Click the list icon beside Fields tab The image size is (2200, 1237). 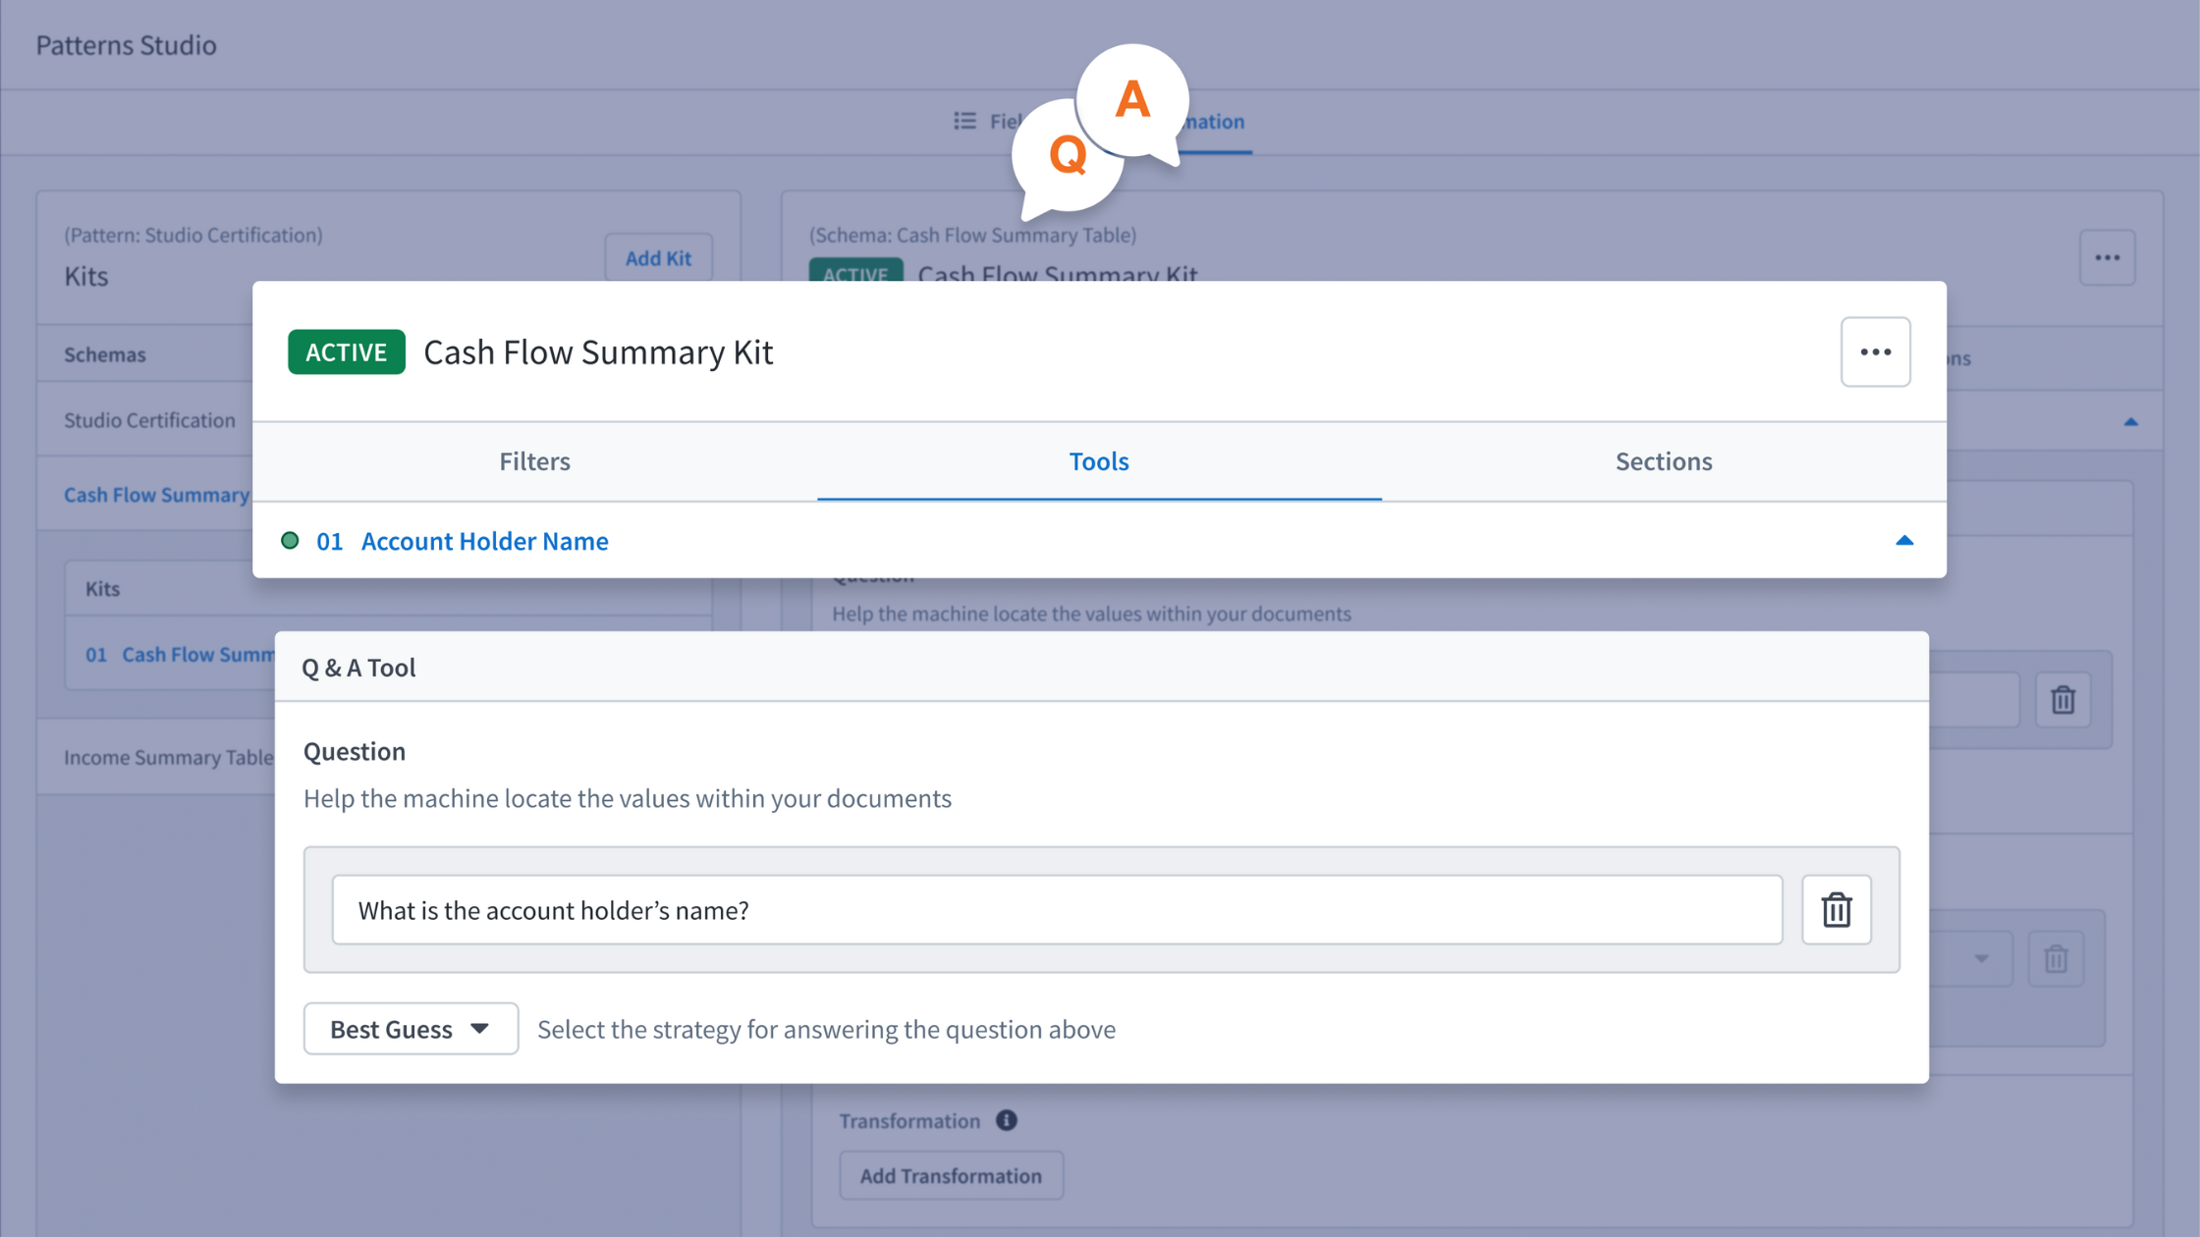(964, 121)
